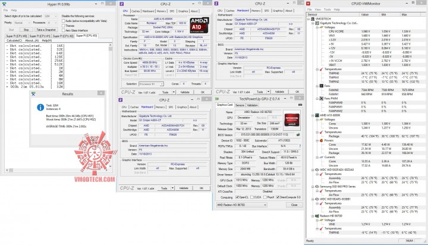Click the WDC WD10EARS drive icon
This screenshot has height=245, width=428.
coord(317,199)
